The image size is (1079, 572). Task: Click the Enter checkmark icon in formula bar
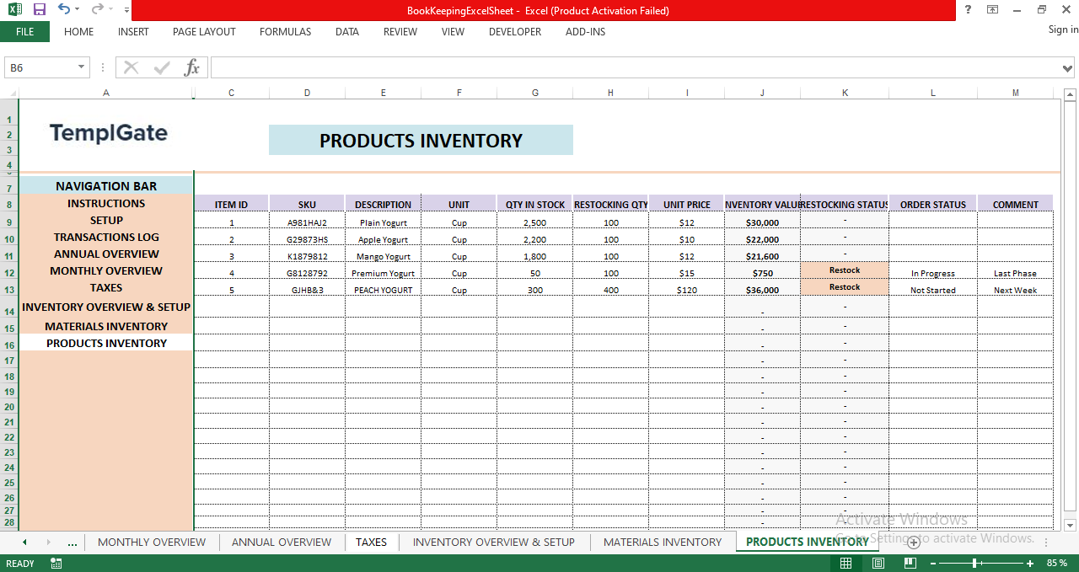[x=162, y=67]
